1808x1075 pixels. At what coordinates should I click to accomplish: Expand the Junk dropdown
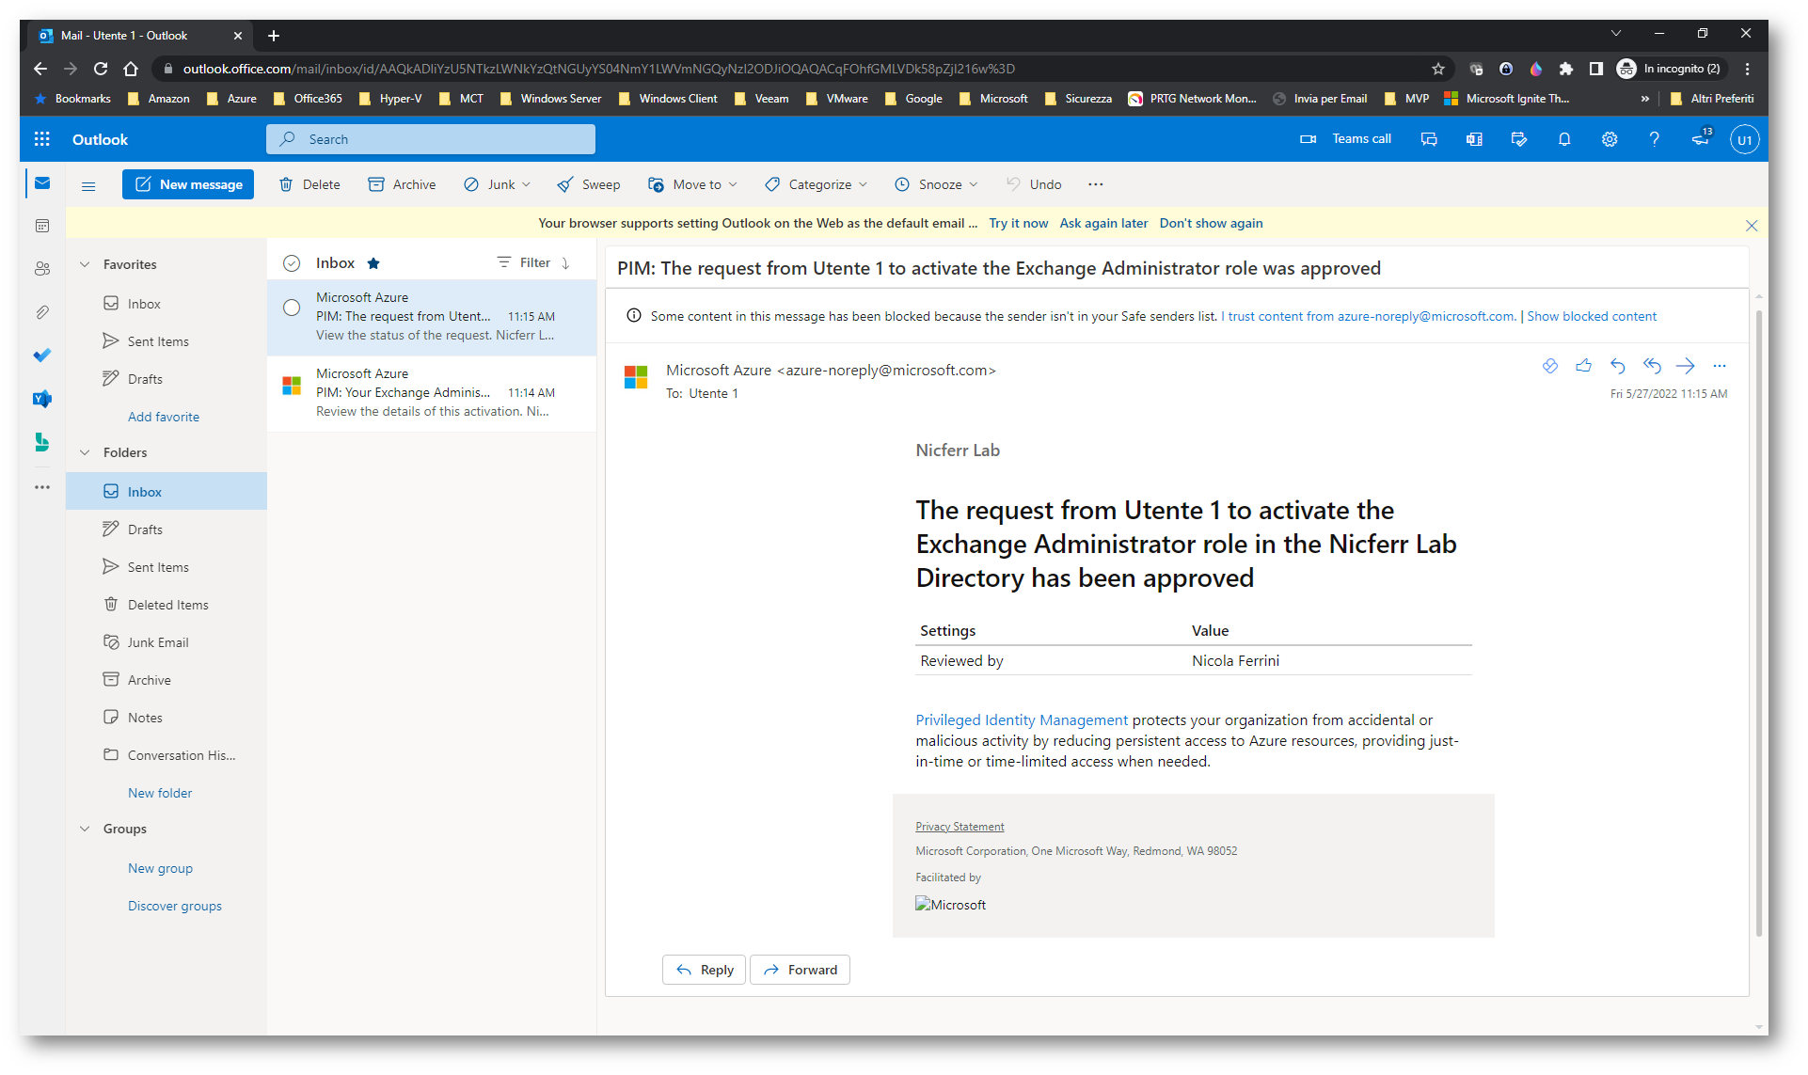pyautogui.click(x=527, y=184)
